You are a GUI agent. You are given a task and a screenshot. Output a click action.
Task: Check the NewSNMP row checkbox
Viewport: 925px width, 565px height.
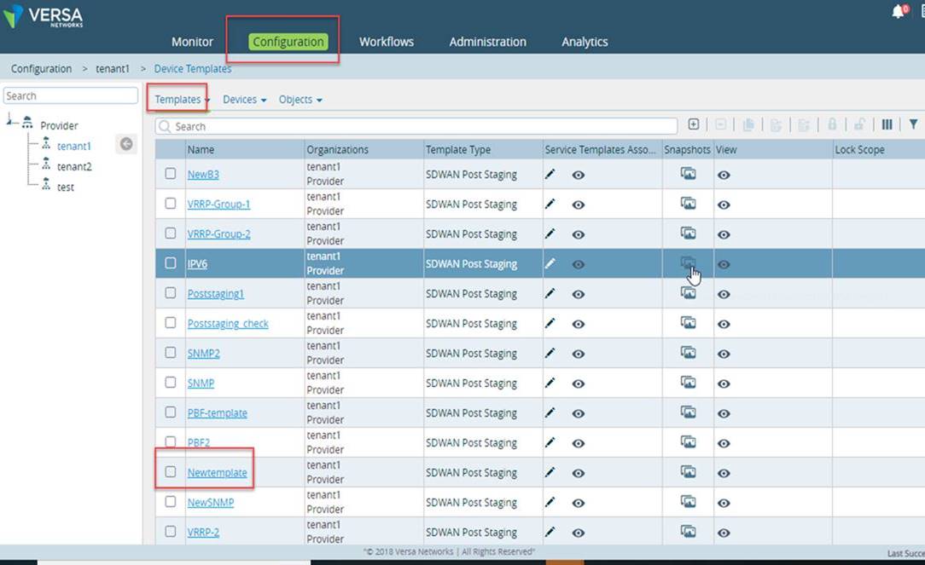tap(171, 501)
